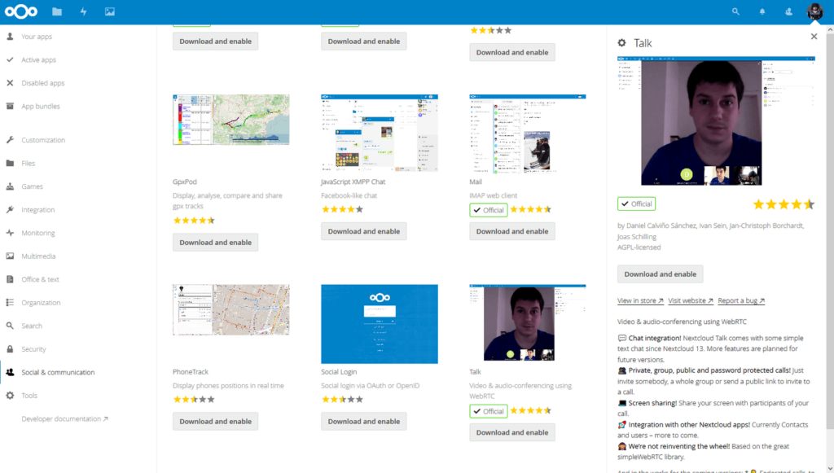Image resolution: width=834 pixels, height=473 pixels.
Task: Click the PhoneTrack star rating
Action: click(194, 400)
